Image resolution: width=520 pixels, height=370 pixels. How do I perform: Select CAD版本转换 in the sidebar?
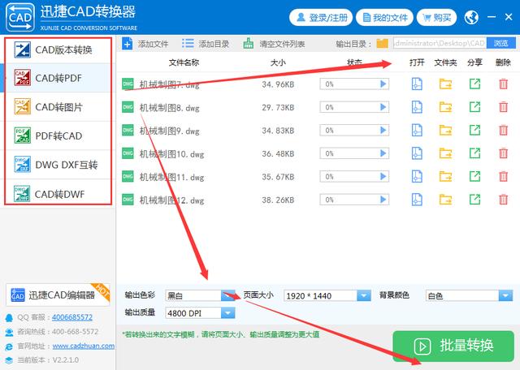[x=58, y=49]
